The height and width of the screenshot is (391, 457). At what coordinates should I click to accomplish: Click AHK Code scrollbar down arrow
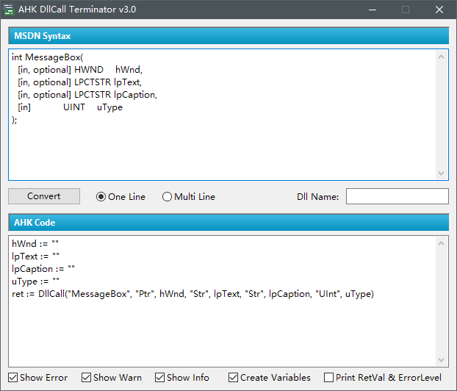(x=442, y=360)
